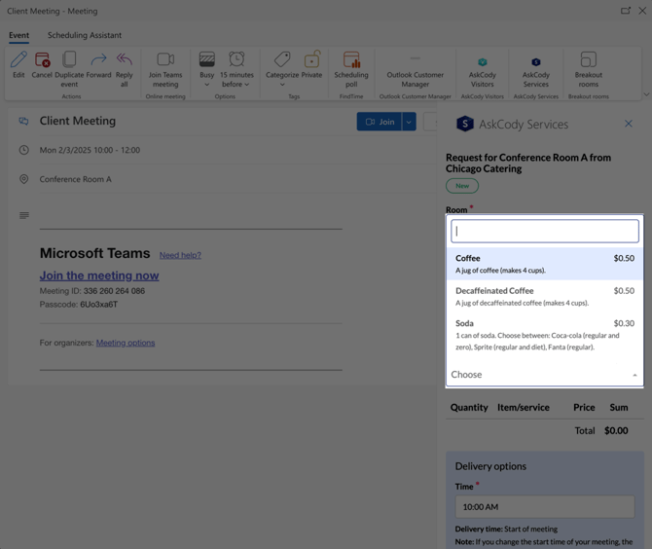This screenshot has width=652, height=549.
Task: Click the Passcode 6Uo3xa6T text
Action: click(x=79, y=305)
